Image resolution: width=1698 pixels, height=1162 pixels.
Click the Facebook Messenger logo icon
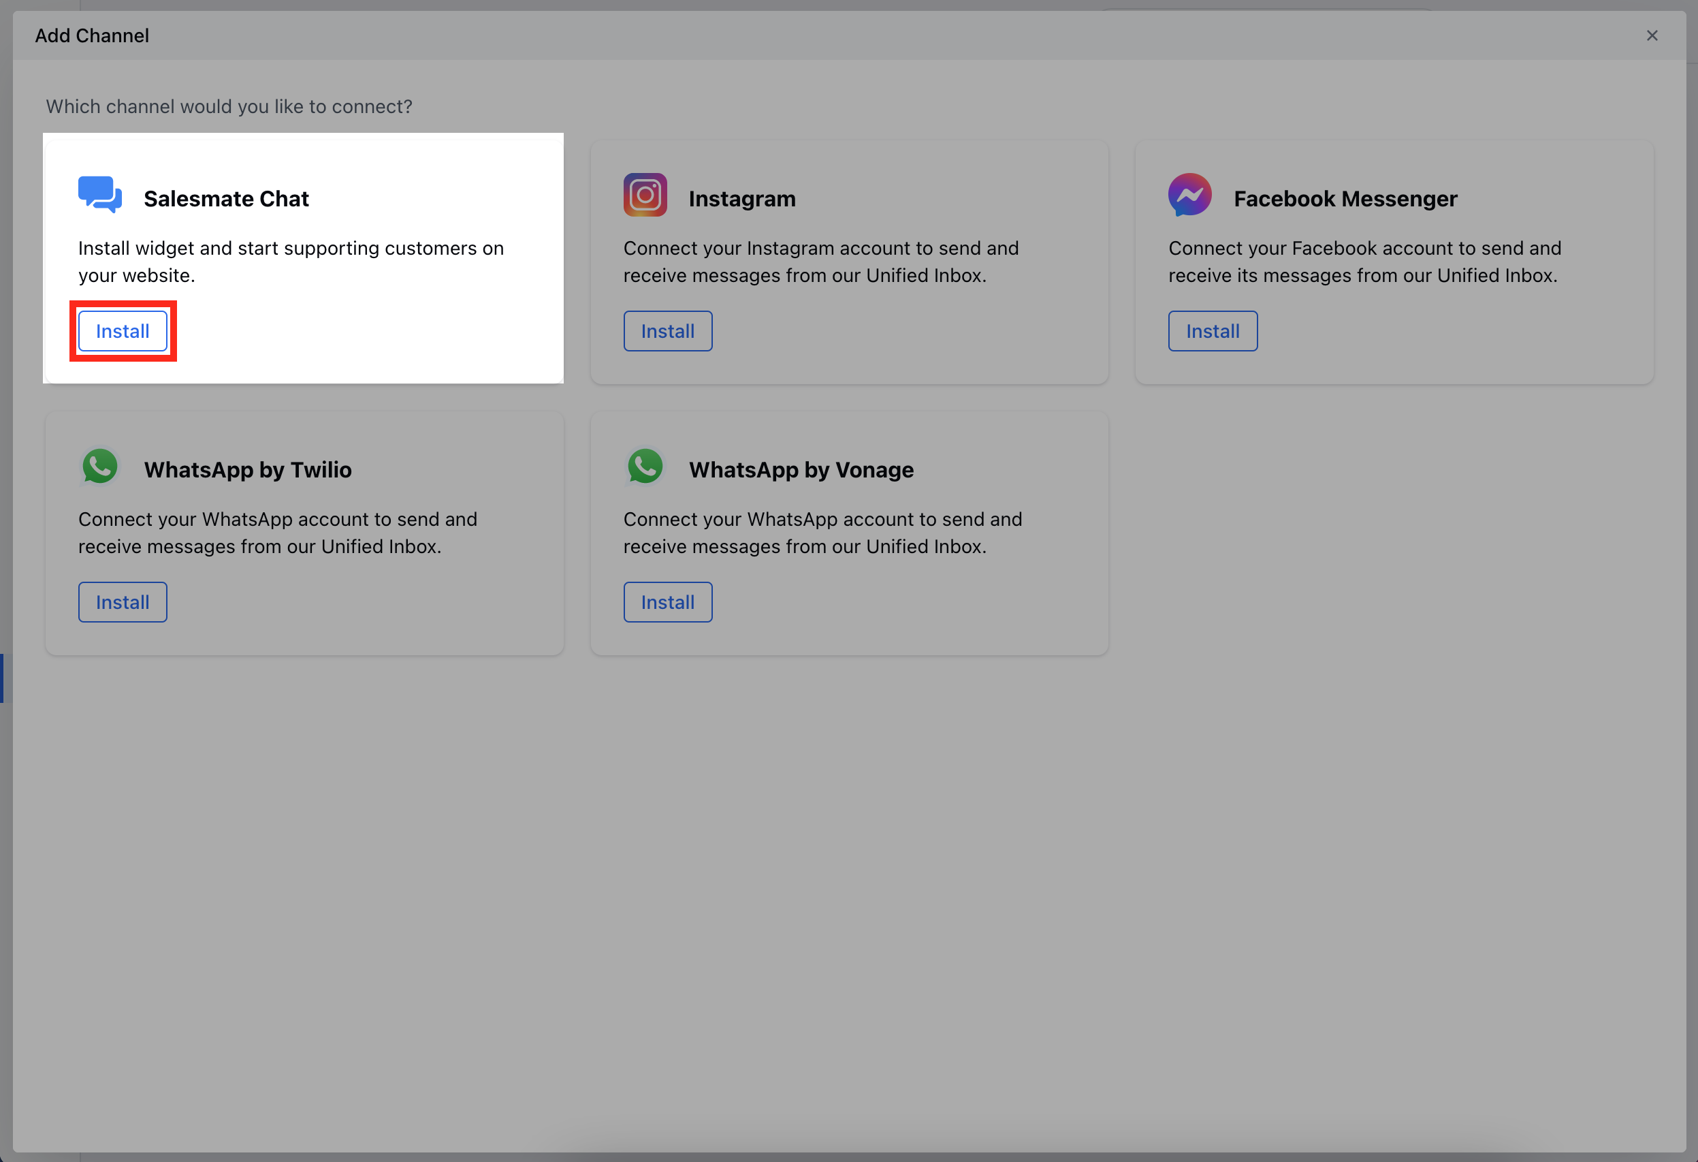(1189, 194)
